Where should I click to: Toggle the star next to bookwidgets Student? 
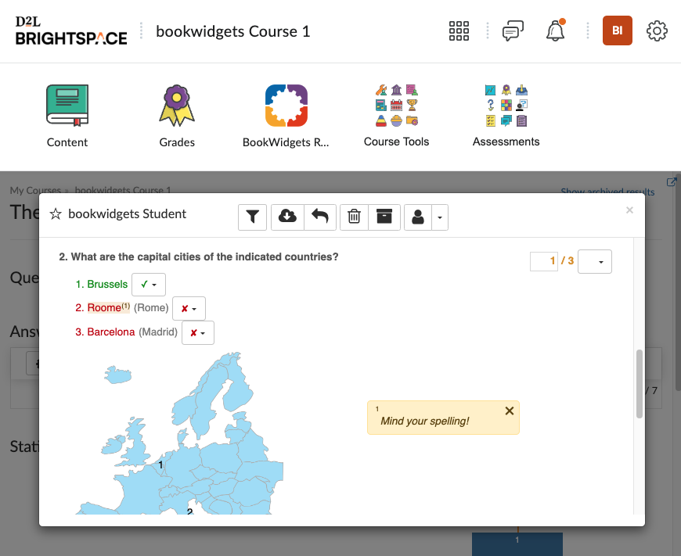click(56, 214)
